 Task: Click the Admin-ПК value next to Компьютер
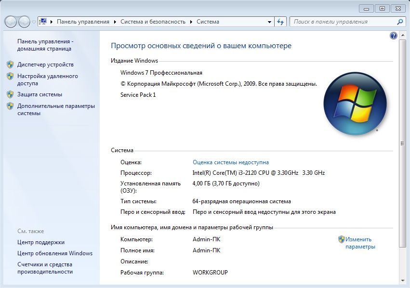coord(206,239)
